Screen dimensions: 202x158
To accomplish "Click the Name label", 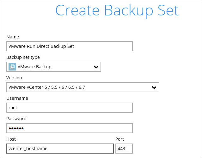I will (x=13, y=37).
